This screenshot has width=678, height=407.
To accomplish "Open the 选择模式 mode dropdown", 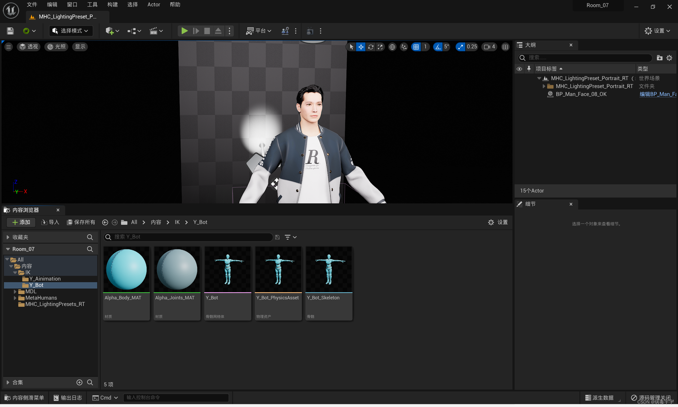I will [x=71, y=31].
